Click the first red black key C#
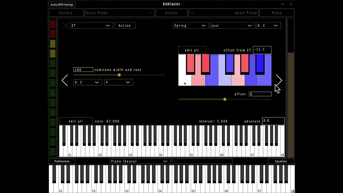Viewport: 343px width, 193px height. 191,63
